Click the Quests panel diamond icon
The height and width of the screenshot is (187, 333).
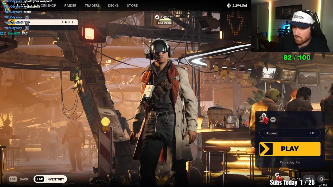click(x=12, y=22)
